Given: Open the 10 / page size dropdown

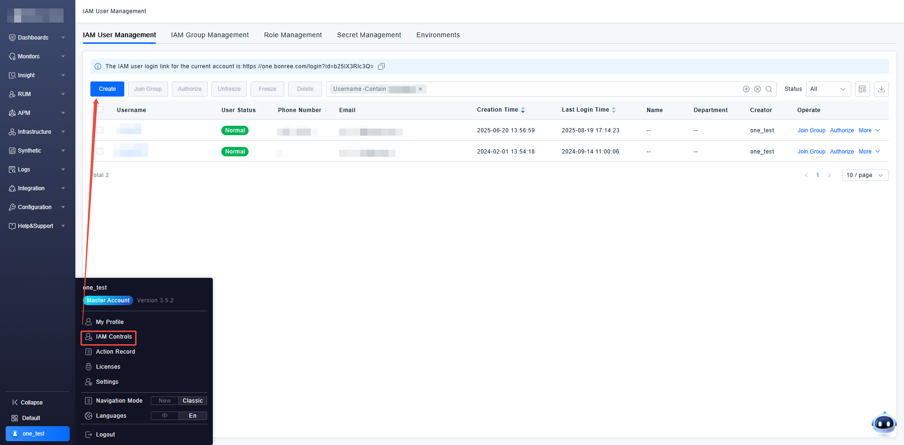Looking at the screenshot, I should [865, 175].
